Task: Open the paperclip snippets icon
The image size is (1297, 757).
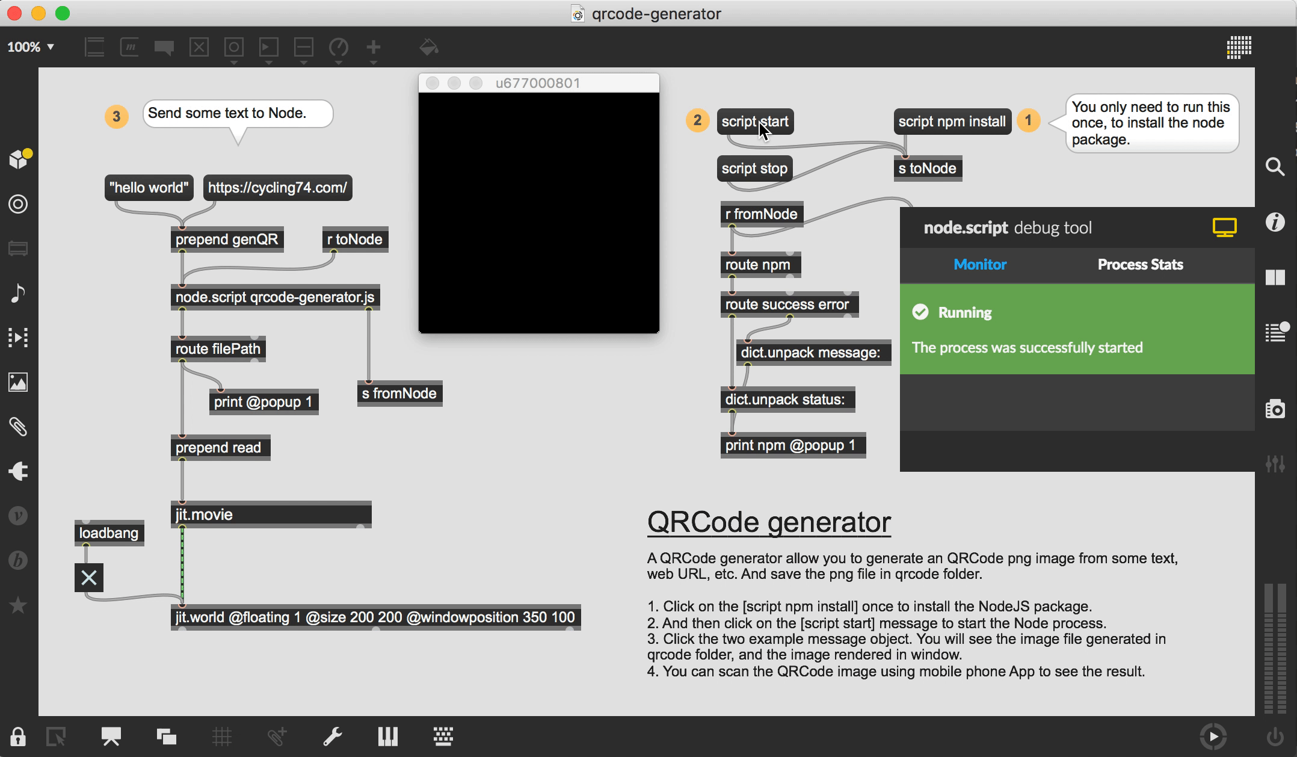Action: click(18, 427)
